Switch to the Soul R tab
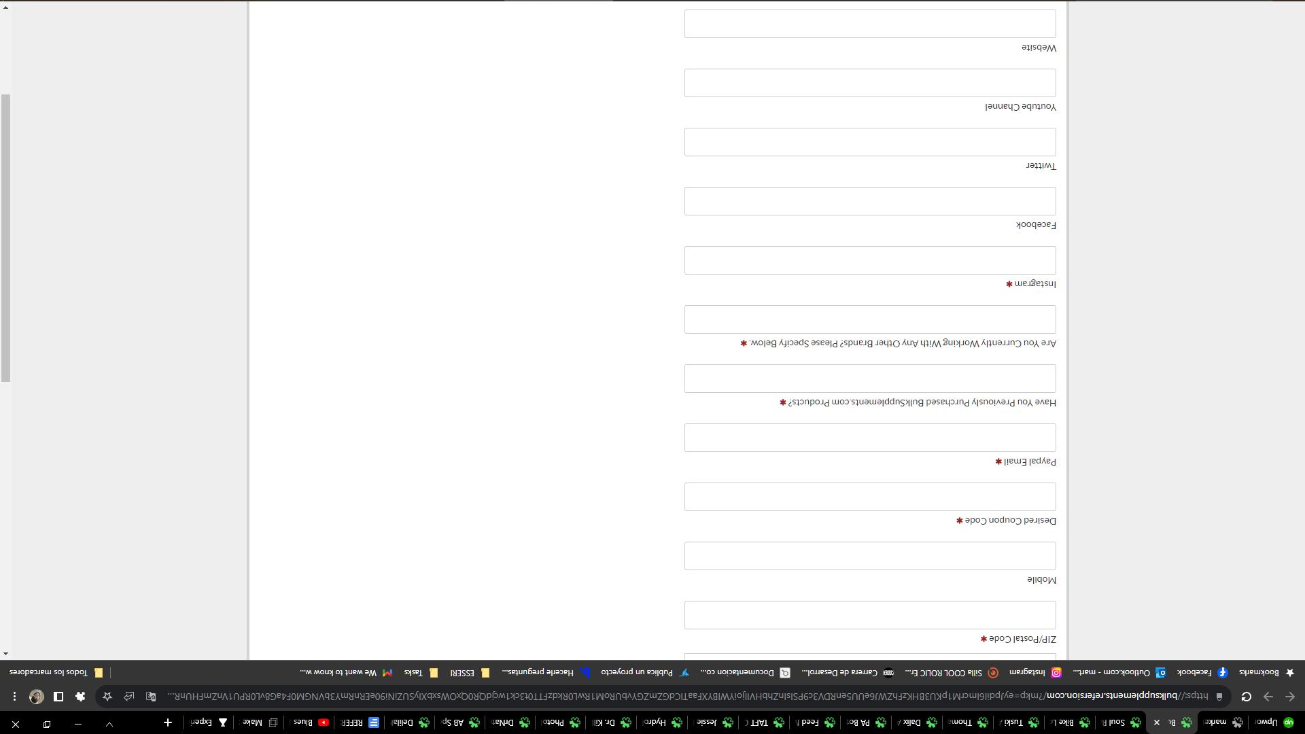The image size is (1305, 734). pos(1120,722)
